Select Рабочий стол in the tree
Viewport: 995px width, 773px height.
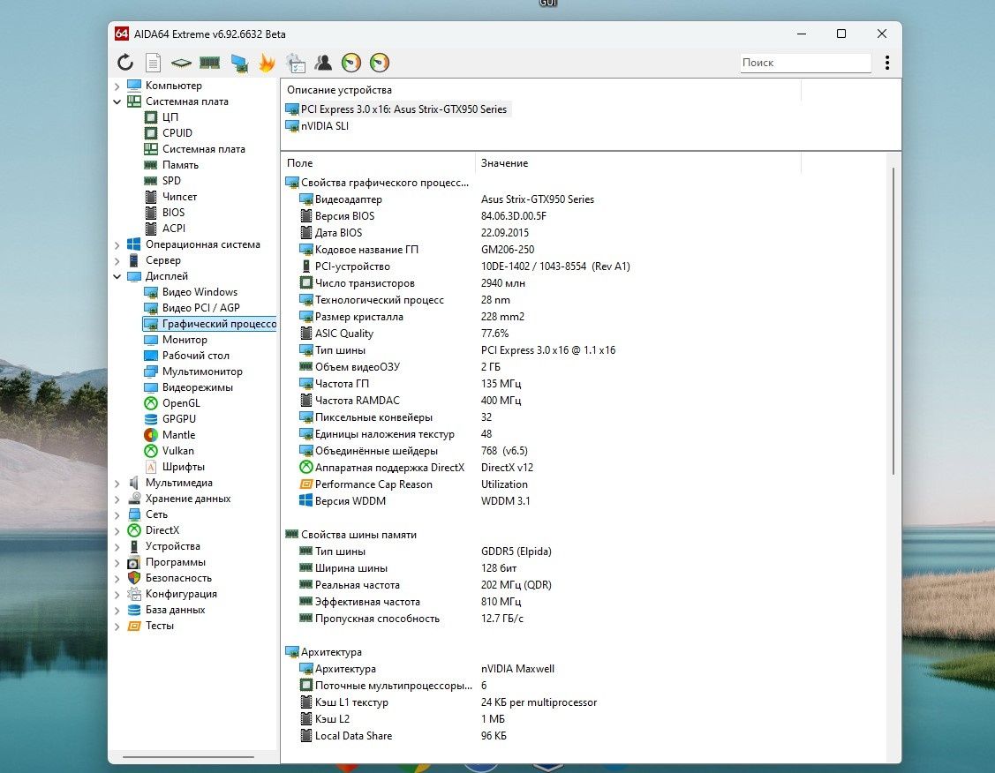pyautogui.click(x=195, y=356)
